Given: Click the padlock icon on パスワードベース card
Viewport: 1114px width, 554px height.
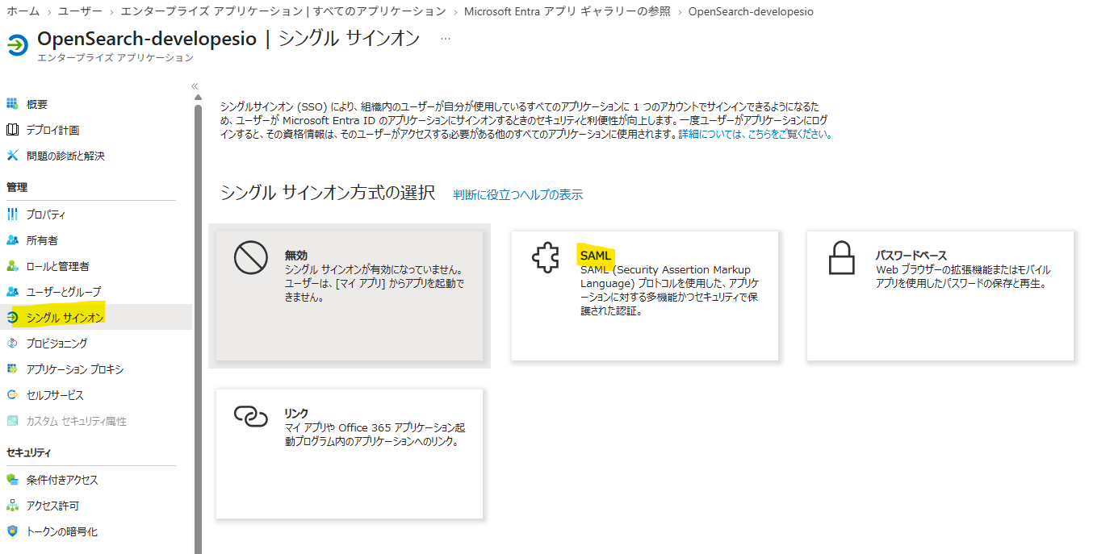Looking at the screenshot, I should [x=842, y=258].
